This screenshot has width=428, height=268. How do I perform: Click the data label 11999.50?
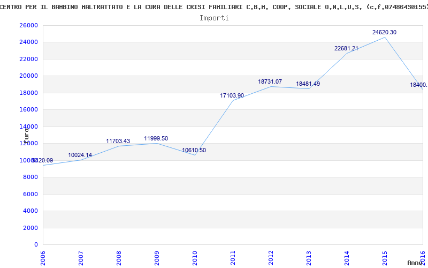156,138
